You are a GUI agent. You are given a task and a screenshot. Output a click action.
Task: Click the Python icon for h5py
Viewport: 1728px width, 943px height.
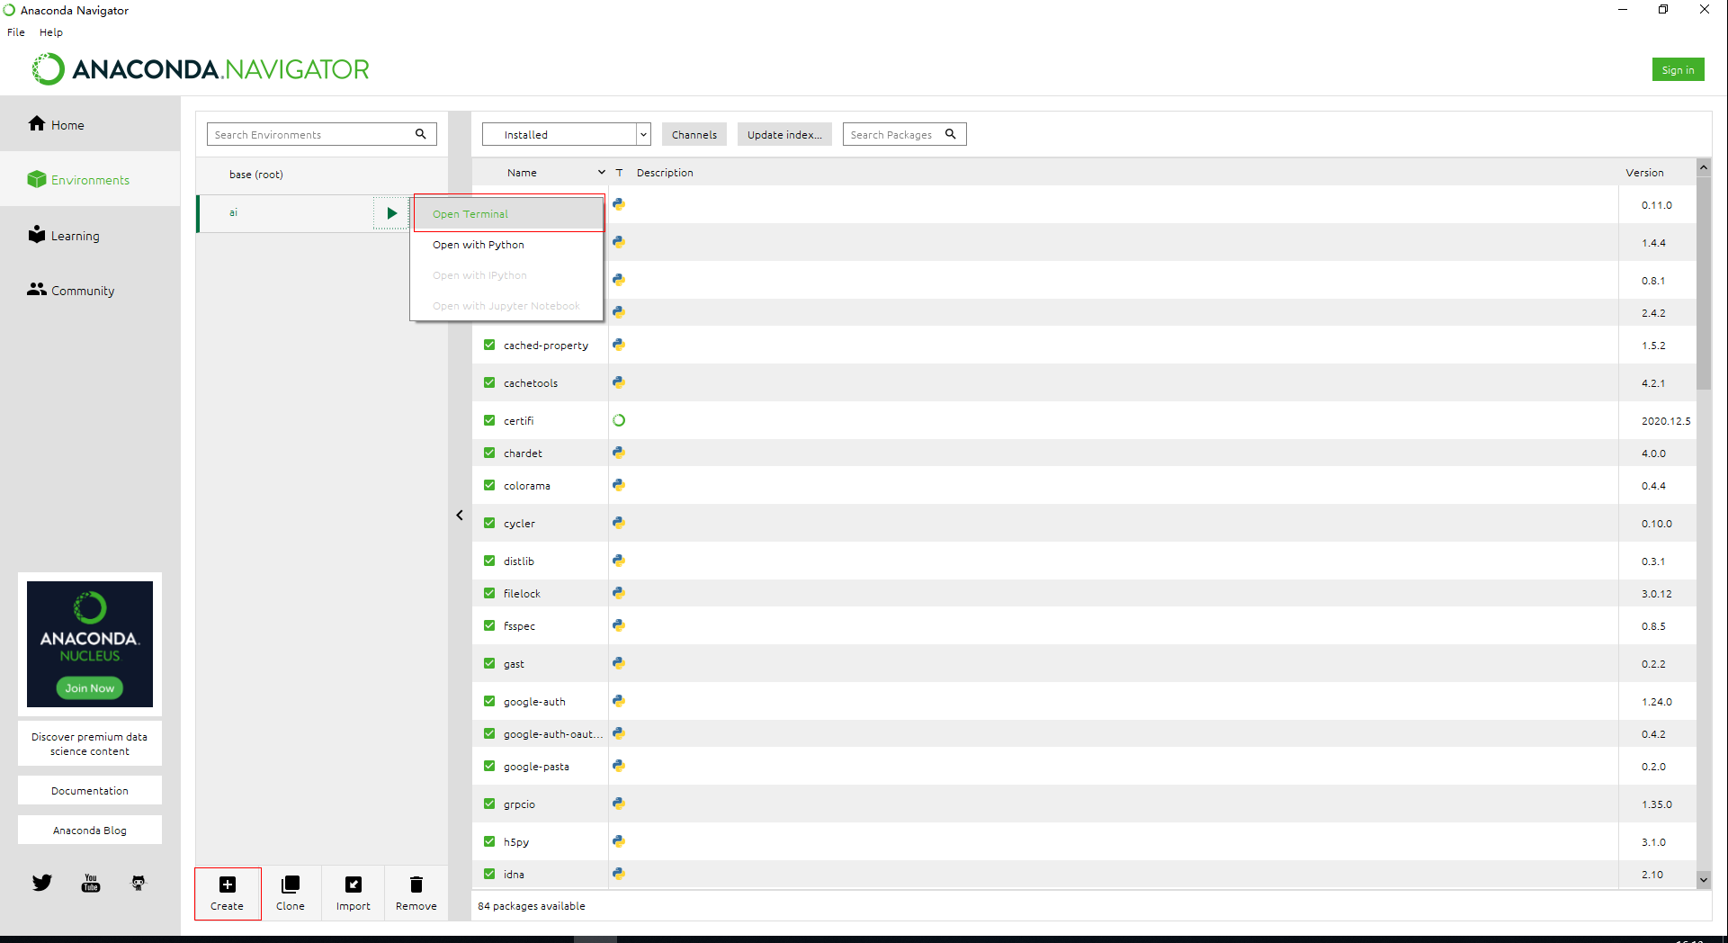(619, 841)
